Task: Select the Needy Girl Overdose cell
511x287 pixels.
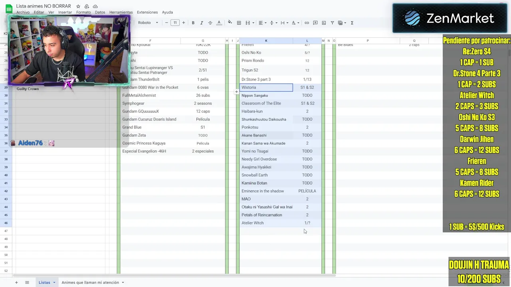Action: (266, 159)
